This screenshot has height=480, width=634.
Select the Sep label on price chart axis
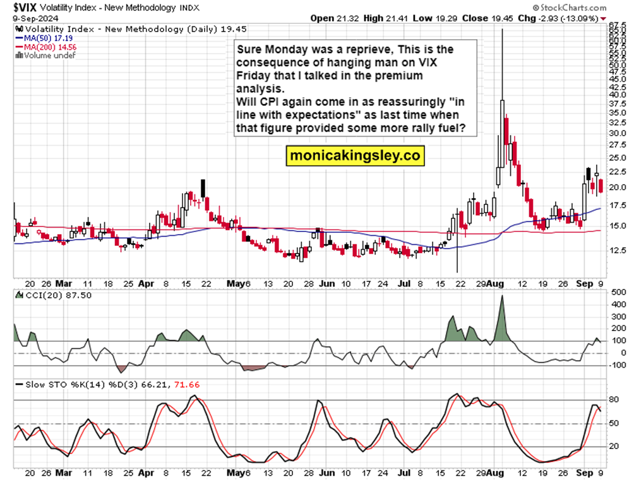[x=584, y=284]
